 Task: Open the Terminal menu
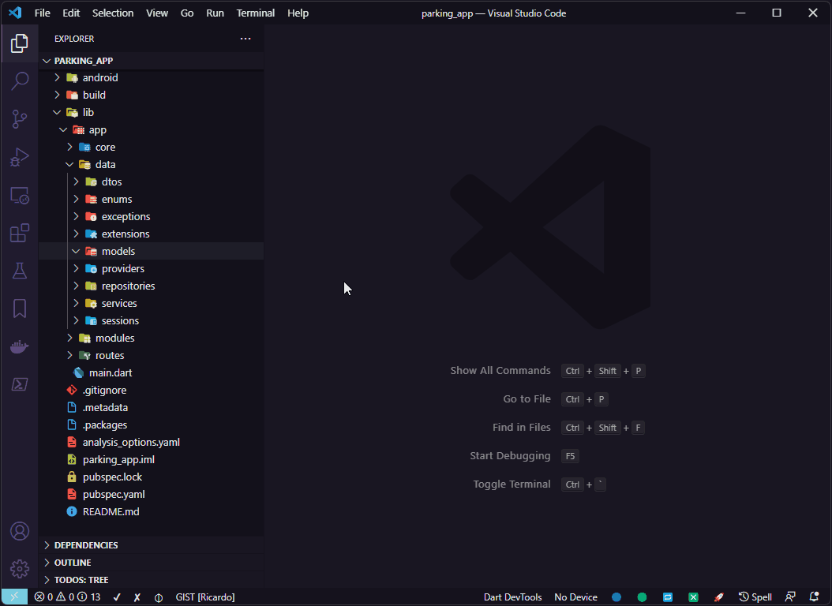[x=256, y=13]
